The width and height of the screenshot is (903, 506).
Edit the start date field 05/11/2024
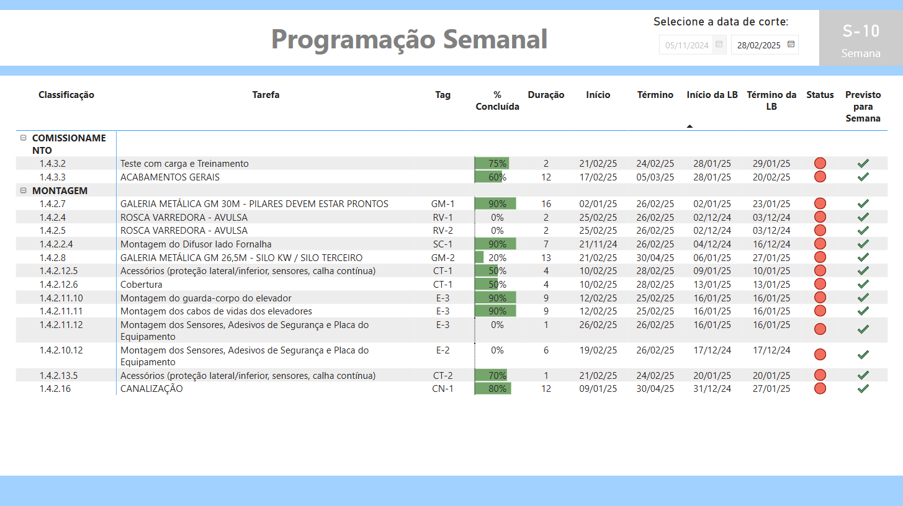tap(686, 45)
